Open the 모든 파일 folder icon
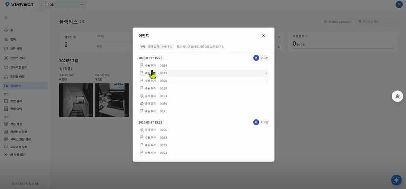This screenshot has width=406, height=189. (6, 48)
